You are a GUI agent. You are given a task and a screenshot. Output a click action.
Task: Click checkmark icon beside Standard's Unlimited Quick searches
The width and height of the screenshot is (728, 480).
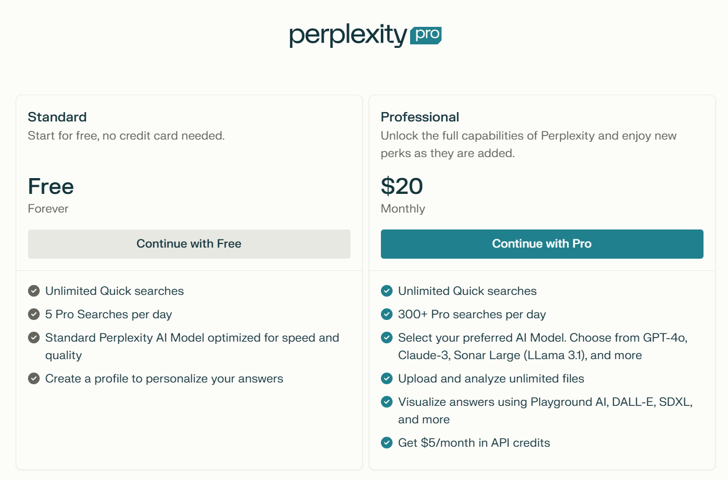(34, 291)
